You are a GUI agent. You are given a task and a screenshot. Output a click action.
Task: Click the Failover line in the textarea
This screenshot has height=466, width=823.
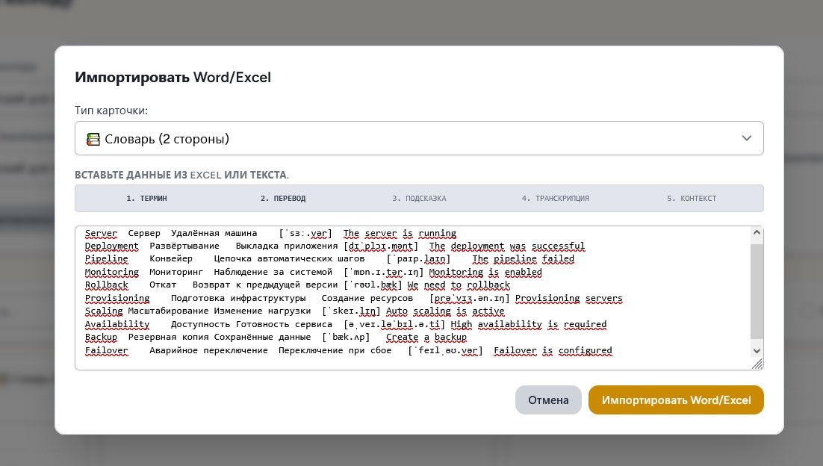107,350
